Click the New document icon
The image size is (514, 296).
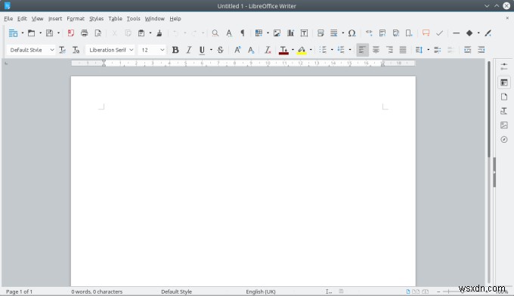[x=13, y=33]
